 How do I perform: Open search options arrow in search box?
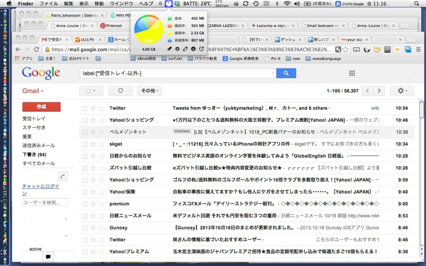(x=273, y=73)
